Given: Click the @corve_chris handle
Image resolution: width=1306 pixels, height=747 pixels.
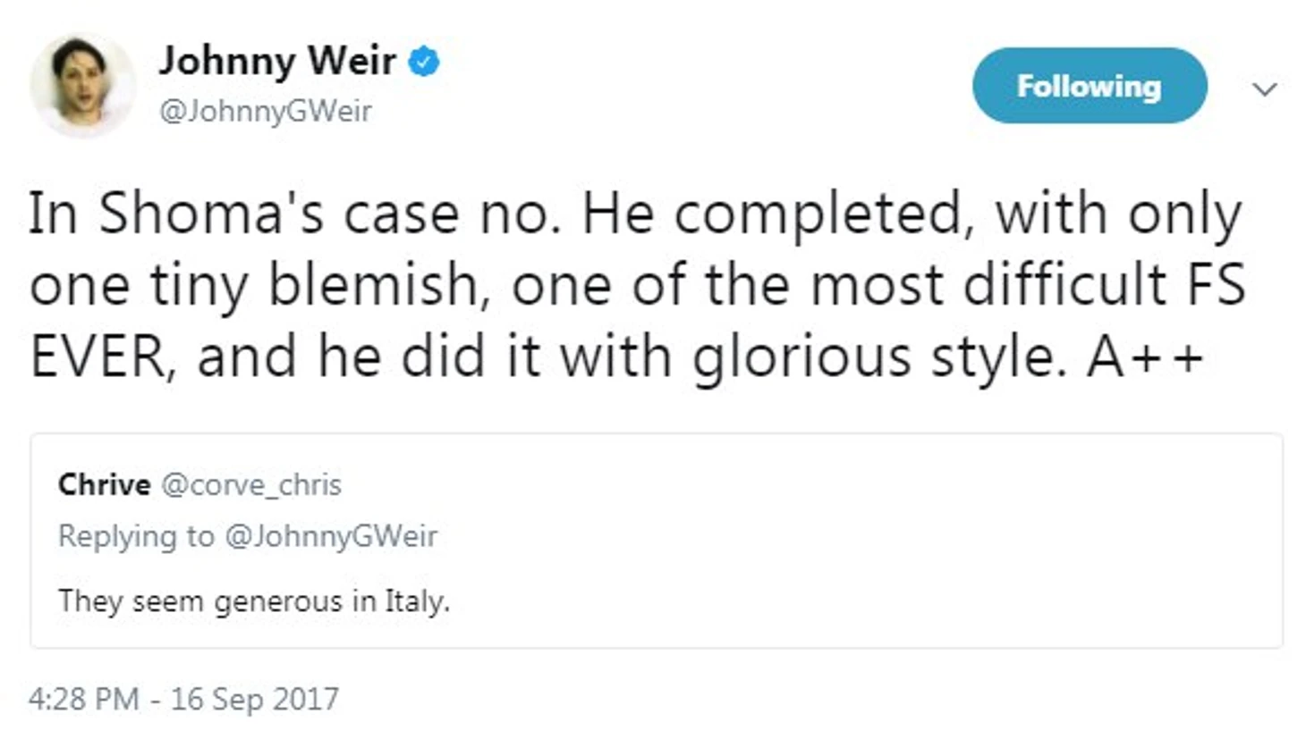Looking at the screenshot, I should [251, 484].
